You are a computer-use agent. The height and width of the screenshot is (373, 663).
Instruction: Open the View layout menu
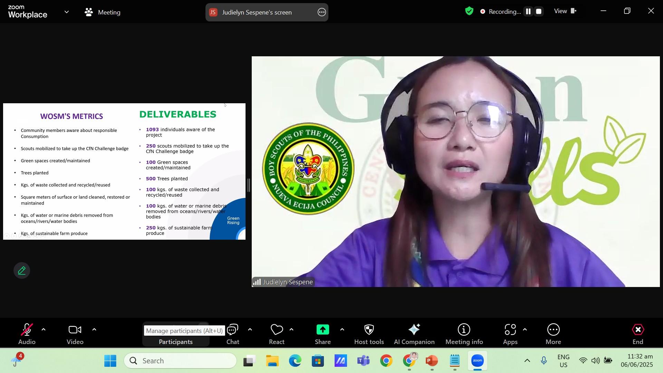pos(565,11)
